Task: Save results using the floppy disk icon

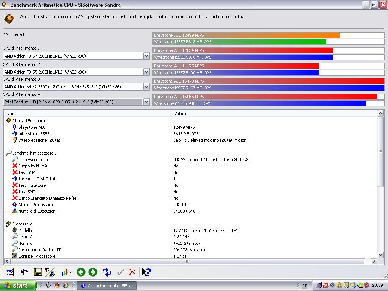Action: 38,272
